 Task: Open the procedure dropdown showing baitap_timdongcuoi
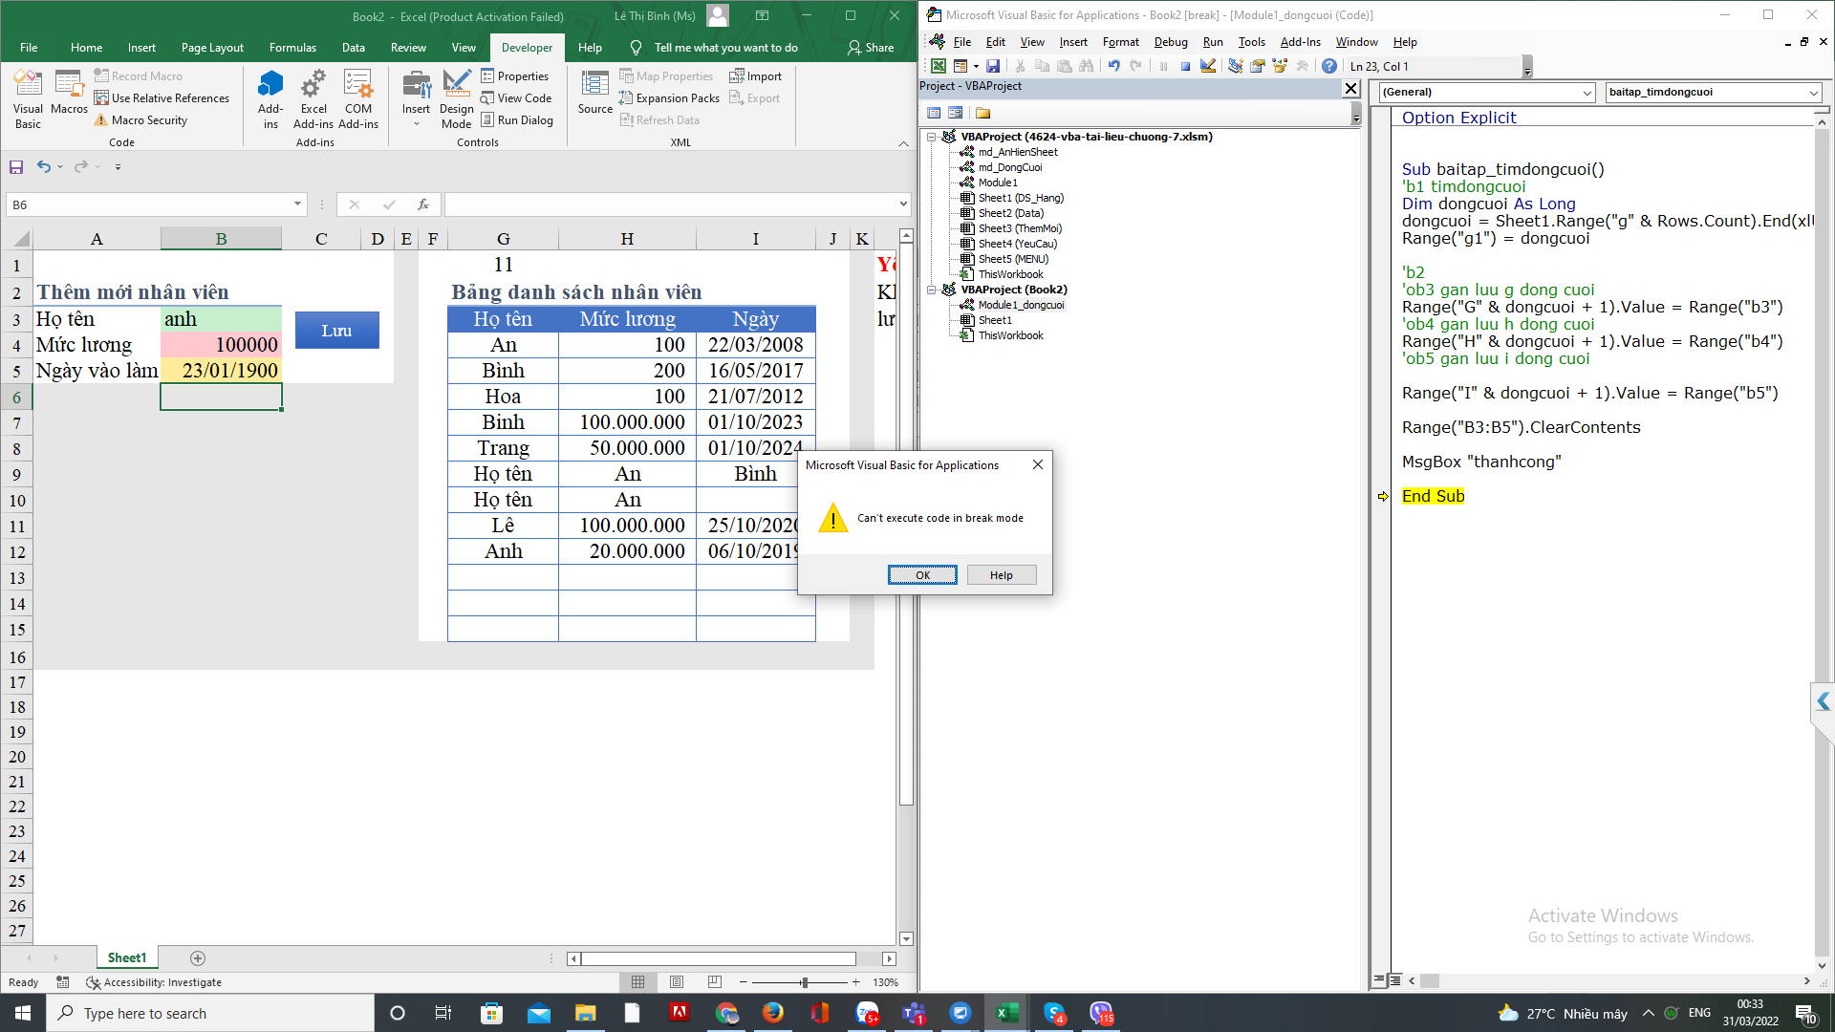tap(1813, 93)
